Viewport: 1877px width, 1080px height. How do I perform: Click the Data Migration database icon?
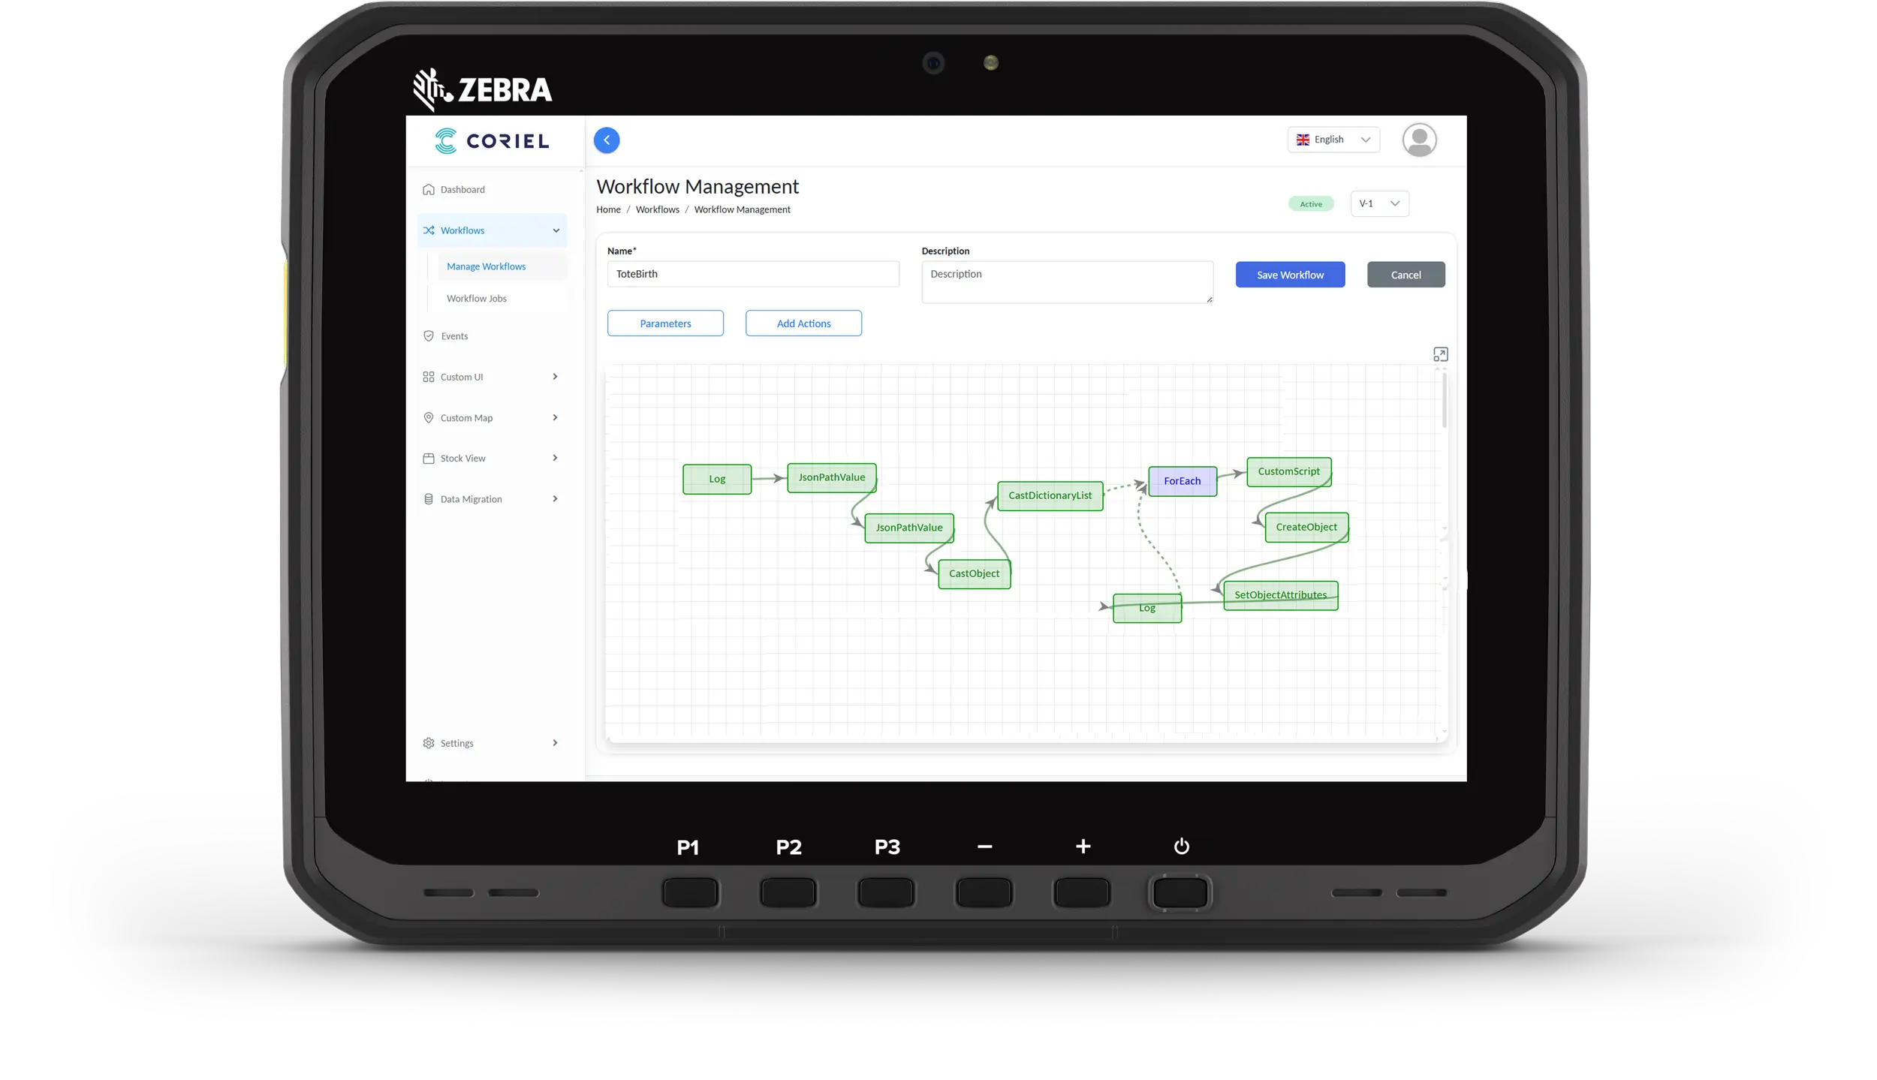click(429, 499)
